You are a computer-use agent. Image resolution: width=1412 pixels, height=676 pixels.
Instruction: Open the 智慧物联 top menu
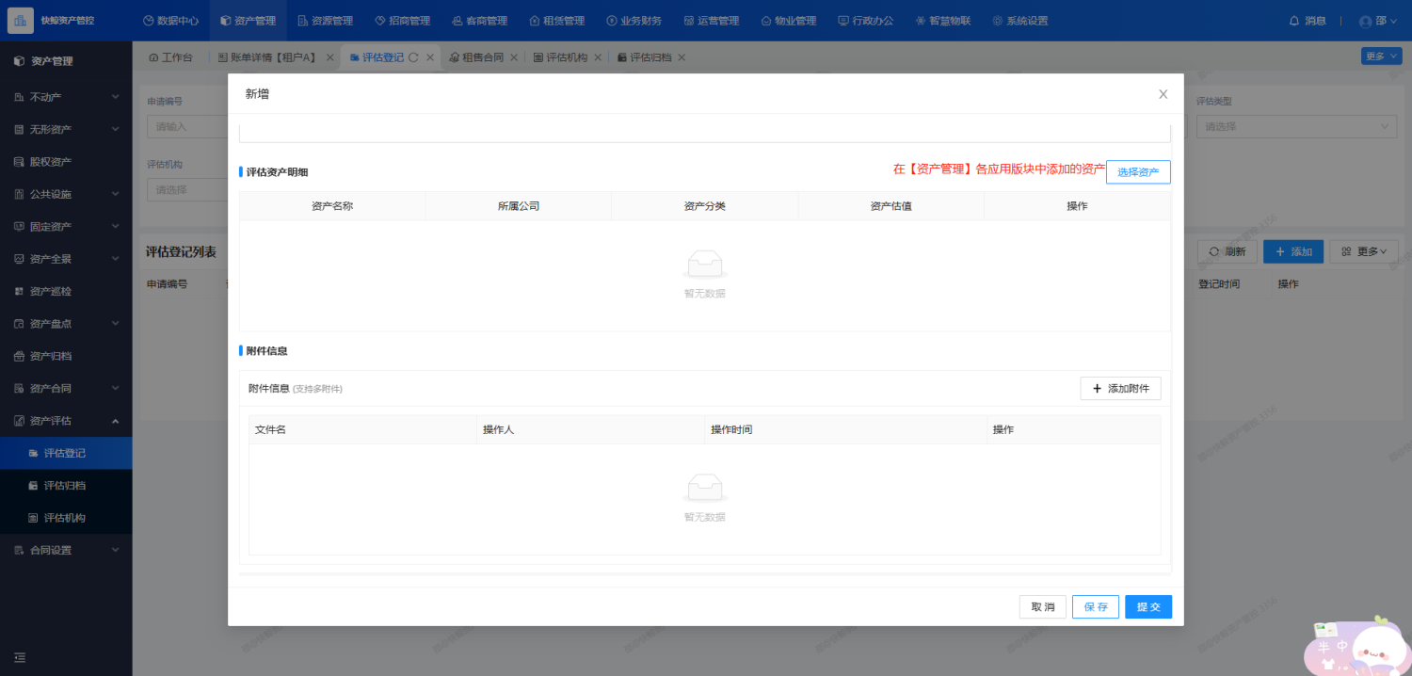point(942,21)
